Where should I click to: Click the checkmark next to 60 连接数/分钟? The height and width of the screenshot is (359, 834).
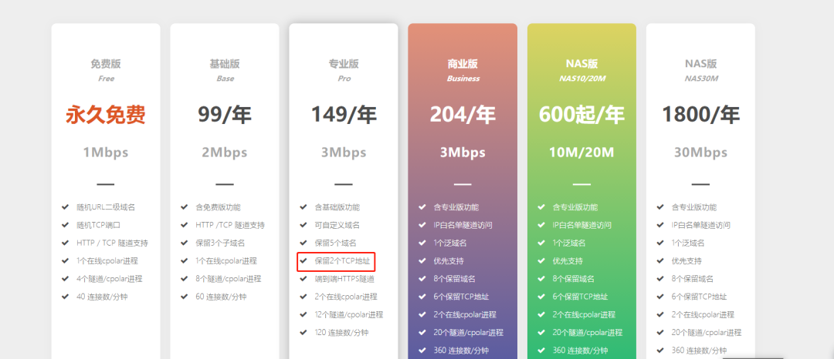tap(185, 297)
